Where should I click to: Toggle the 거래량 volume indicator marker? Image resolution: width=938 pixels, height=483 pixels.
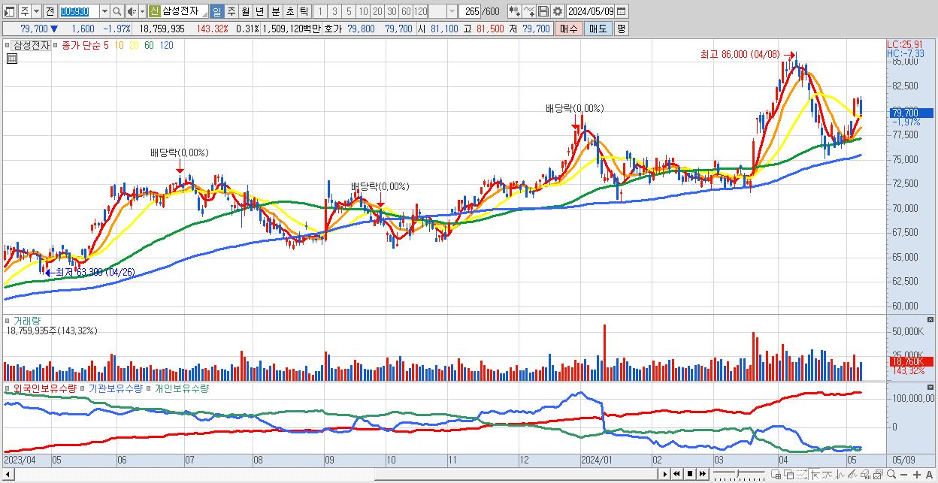[9, 320]
